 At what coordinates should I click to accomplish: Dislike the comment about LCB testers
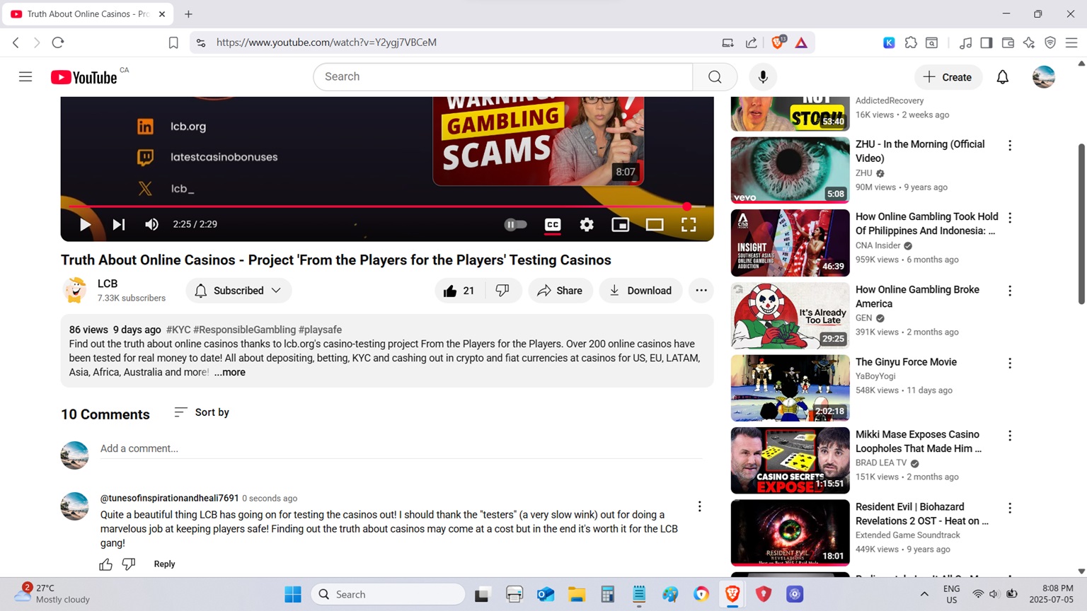(129, 564)
